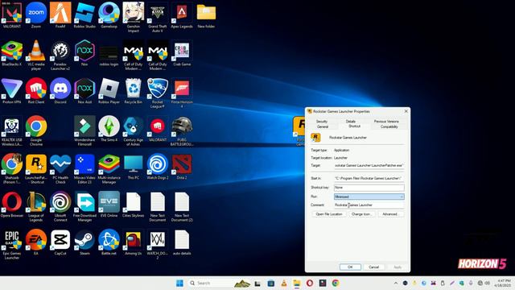Image resolution: width=515 pixels, height=290 pixels.
Task: Open VLC from the taskbar
Action: click(284, 283)
